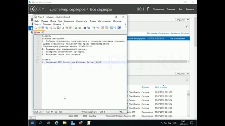Image resolution: width=225 pixels, height=126 pixels.
Task: Open the Файл menu
Action: 37,21
